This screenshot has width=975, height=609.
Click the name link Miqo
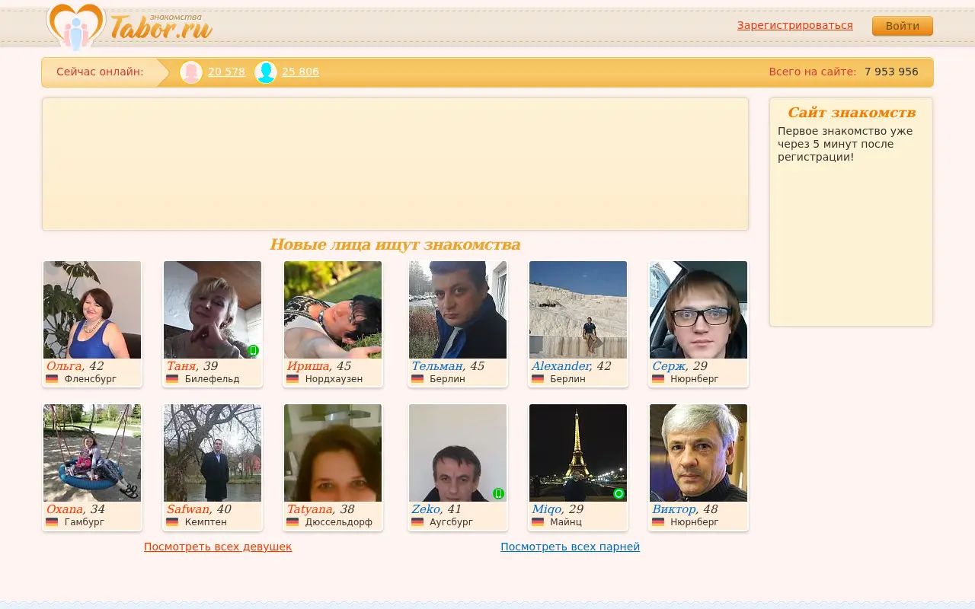[x=547, y=509]
